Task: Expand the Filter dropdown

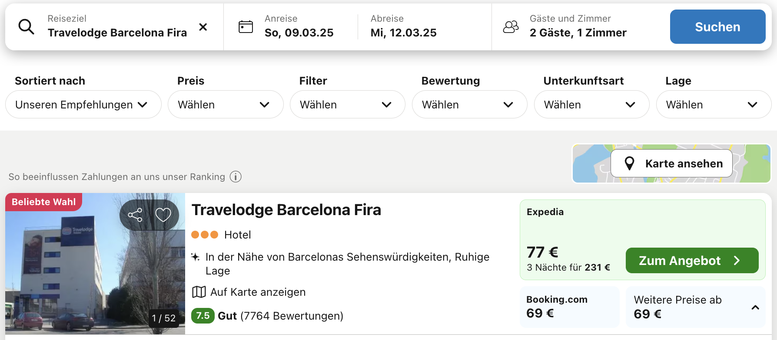Action: click(x=348, y=105)
